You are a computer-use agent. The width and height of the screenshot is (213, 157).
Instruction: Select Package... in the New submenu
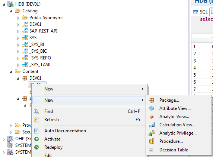click(179, 100)
